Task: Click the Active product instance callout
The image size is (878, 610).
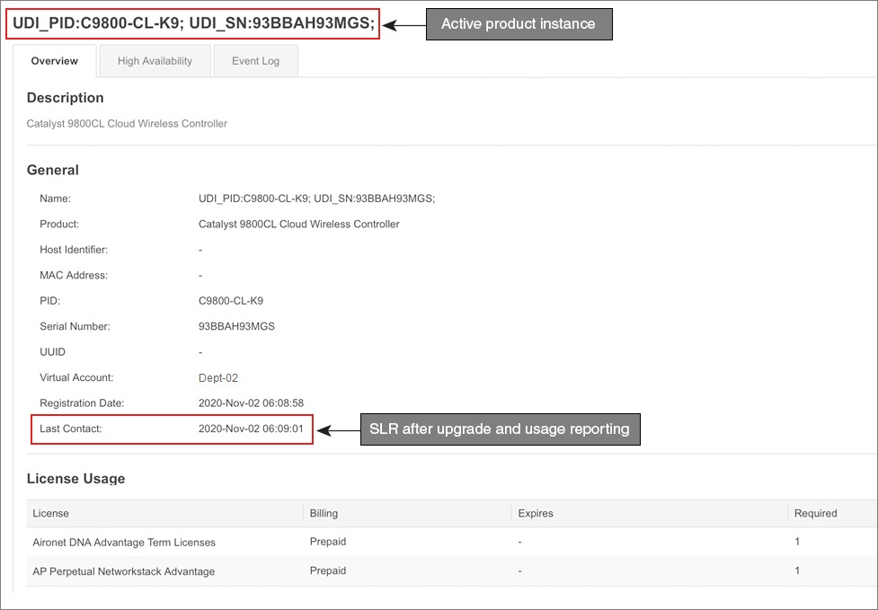Action: point(519,24)
